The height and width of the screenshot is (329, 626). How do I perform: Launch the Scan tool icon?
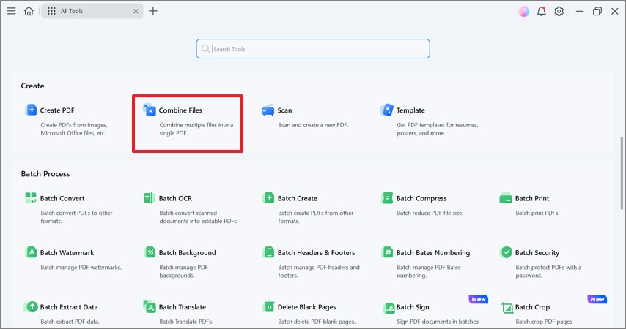click(268, 110)
